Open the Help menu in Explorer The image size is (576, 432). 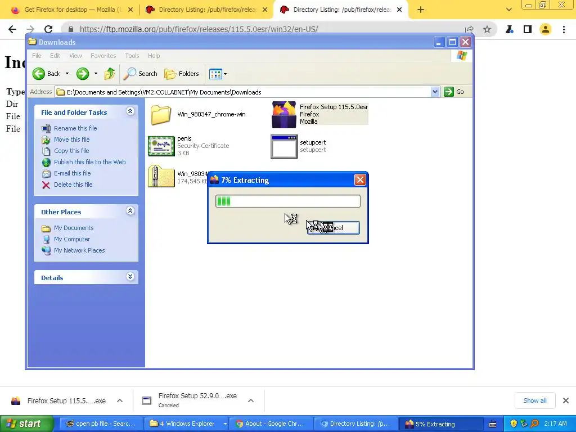(154, 56)
